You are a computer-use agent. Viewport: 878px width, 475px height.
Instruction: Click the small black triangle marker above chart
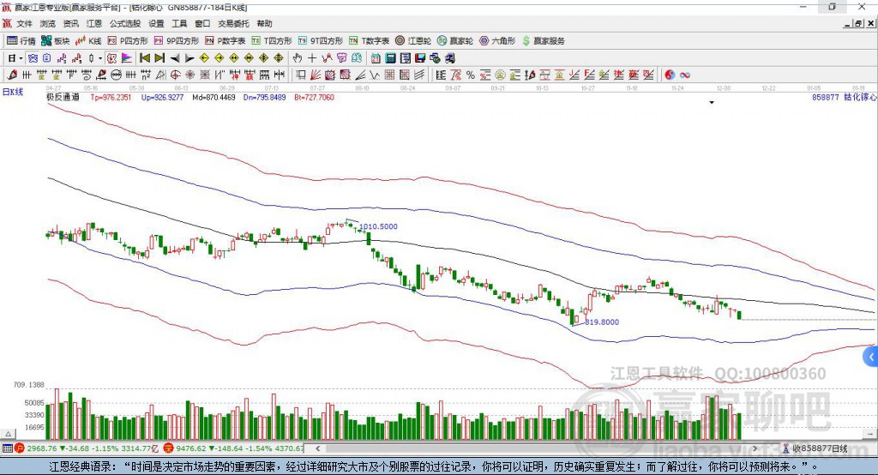pos(712,103)
